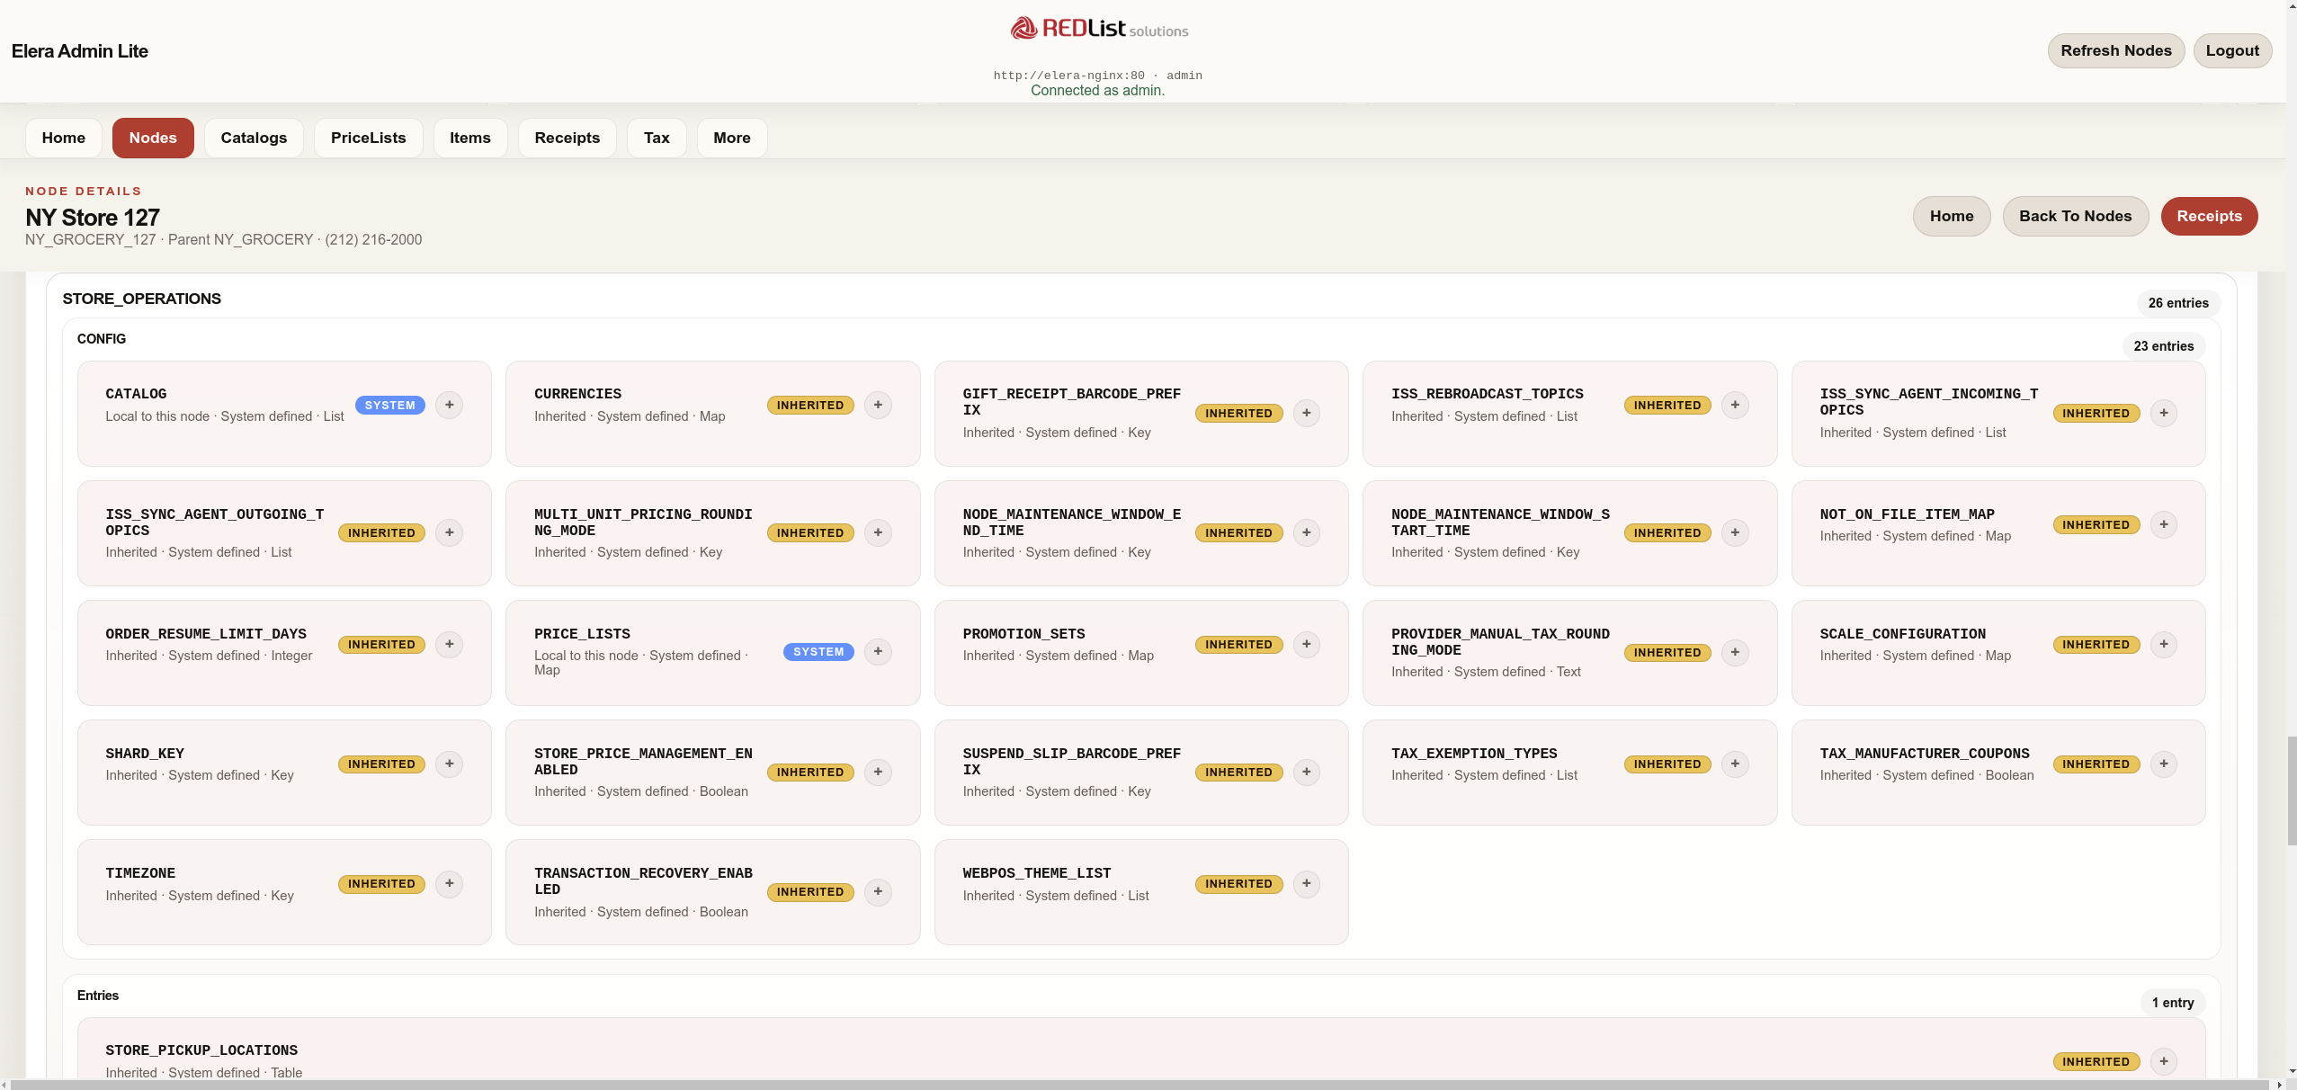This screenshot has width=2297, height=1090.
Task: Click Back To Nodes button
Action: (x=2075, y=216)
